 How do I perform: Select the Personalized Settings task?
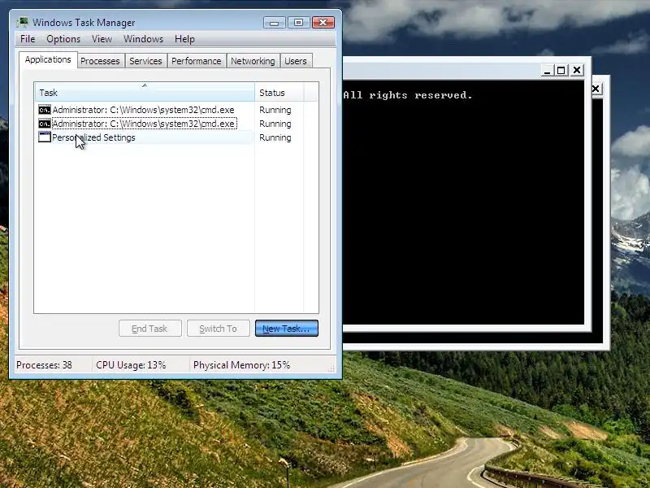coord(93,137)
